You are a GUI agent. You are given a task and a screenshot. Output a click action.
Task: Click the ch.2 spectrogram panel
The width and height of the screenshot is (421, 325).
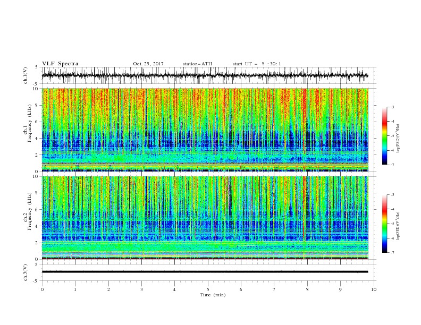[x=205, y=218]
